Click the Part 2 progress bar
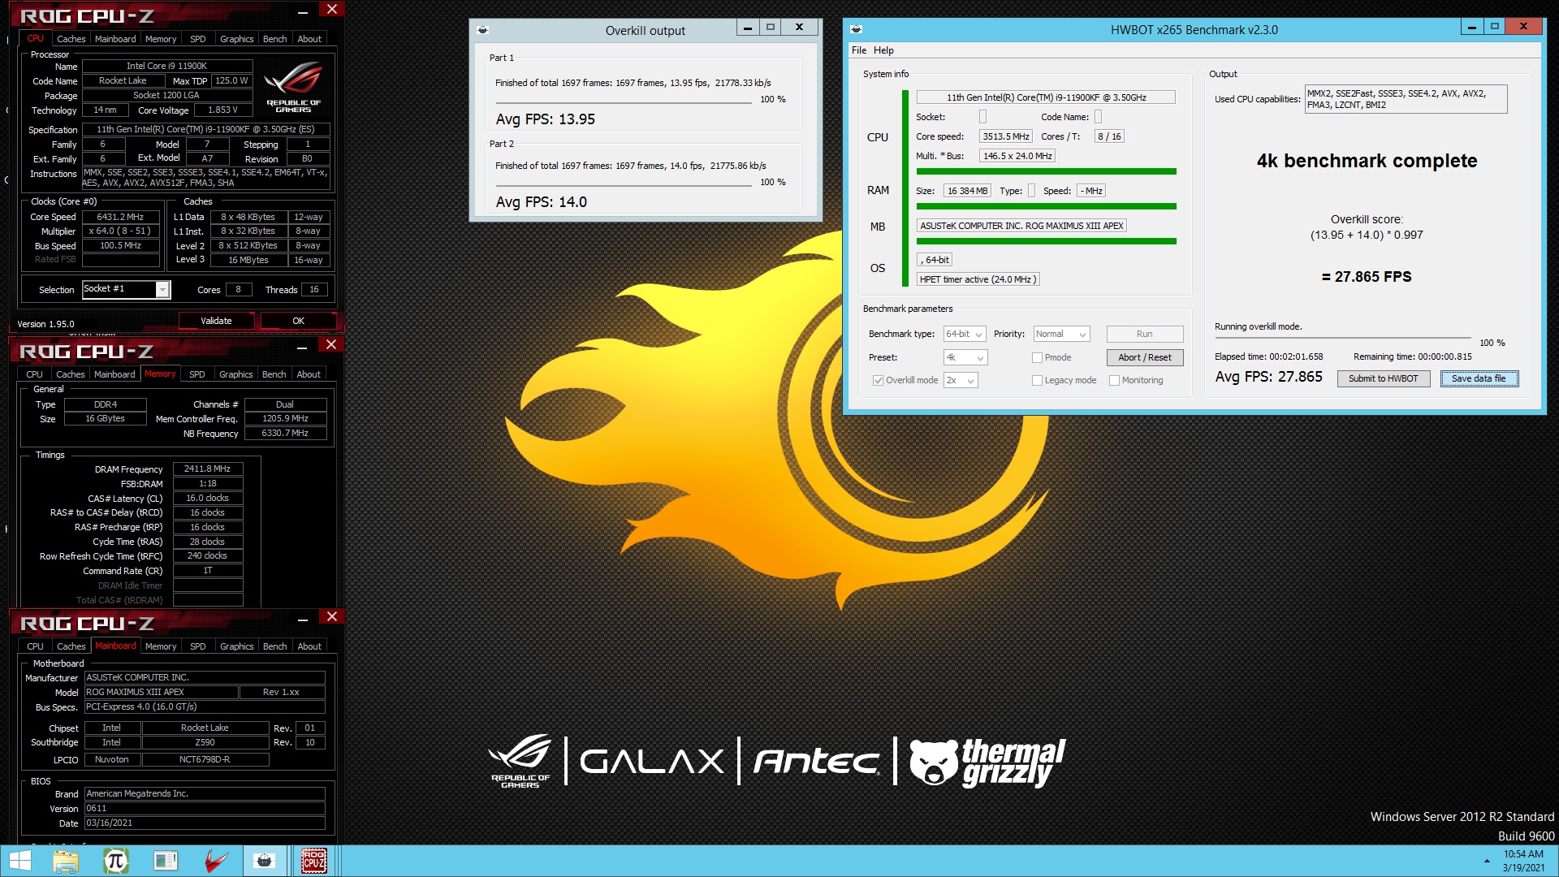Viewport: 1559px width, 877px height. 624,185
